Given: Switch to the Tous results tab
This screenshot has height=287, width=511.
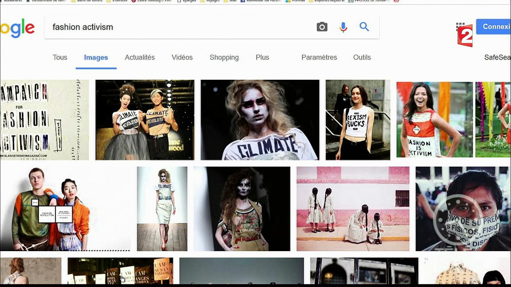Looking at the screenshot, I should pyautogui.click(x=60, y=57).
